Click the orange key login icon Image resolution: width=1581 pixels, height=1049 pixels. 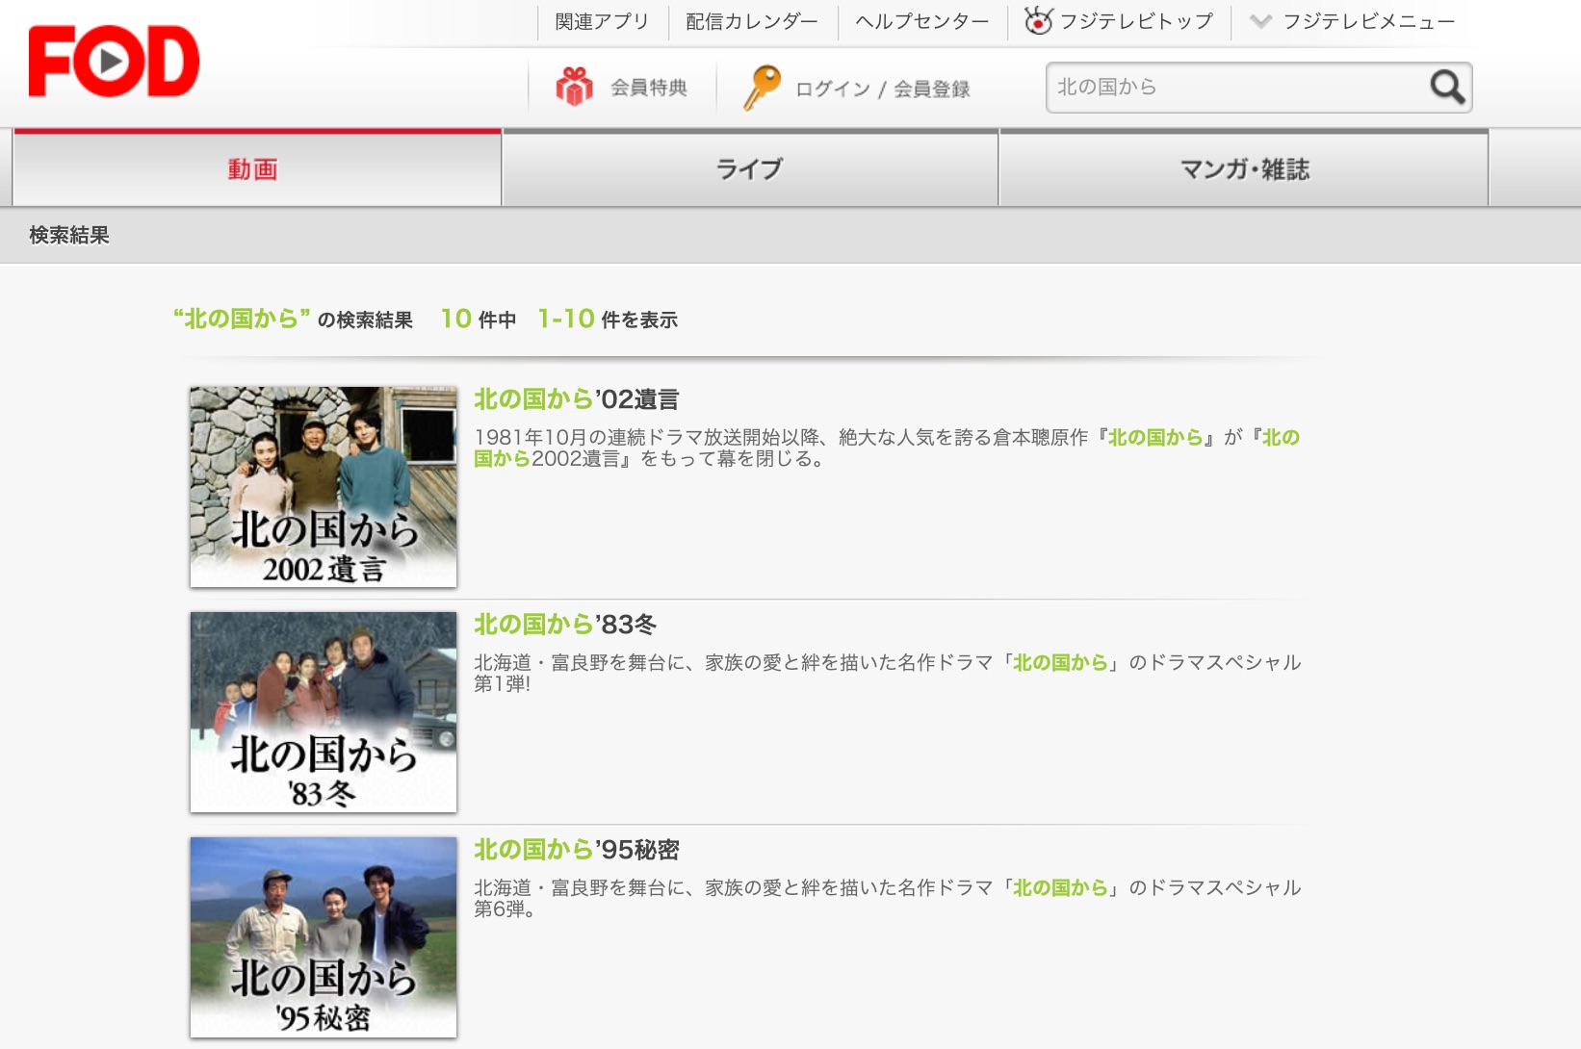click(762, 88)
